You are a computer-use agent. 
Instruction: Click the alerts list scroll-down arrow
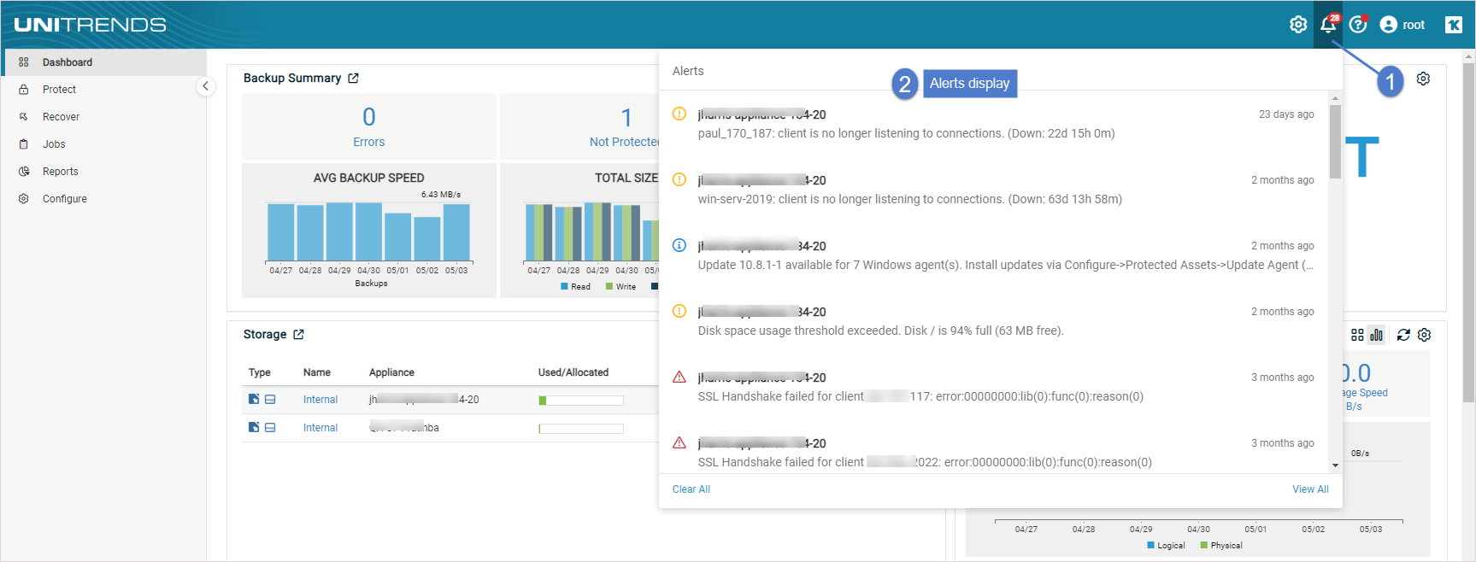1335,465
